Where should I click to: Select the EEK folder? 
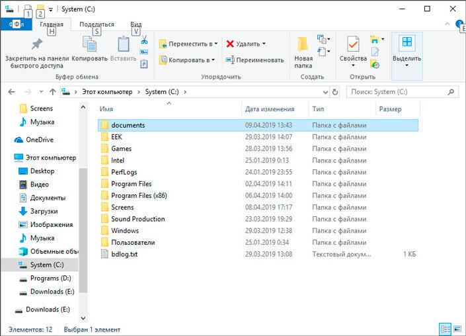258,137
